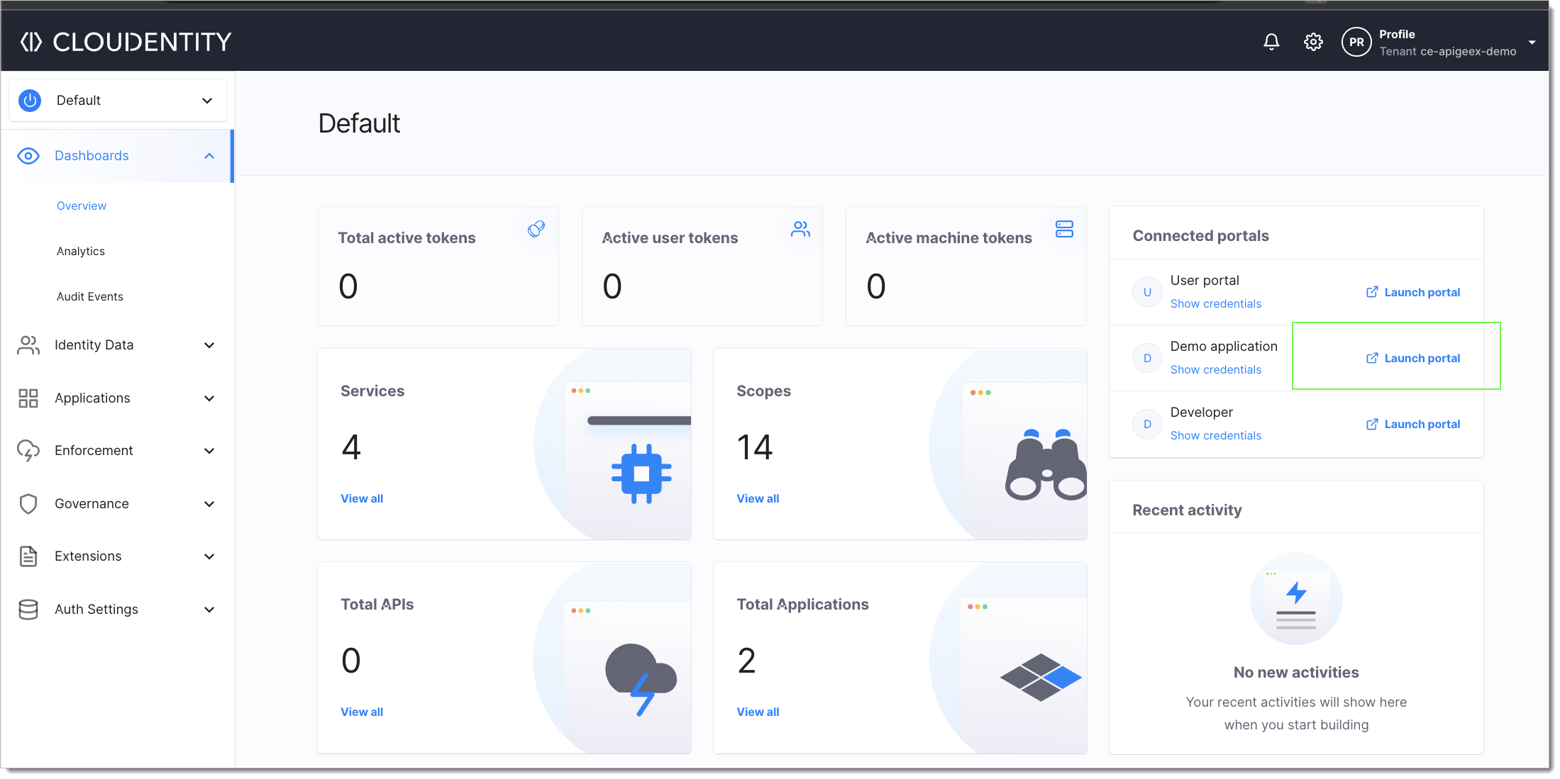Screen dimensions: 1560x779
Task: Open the Governance menu label
Action: 92,504
